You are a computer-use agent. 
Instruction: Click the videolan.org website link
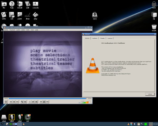point(108,75)
